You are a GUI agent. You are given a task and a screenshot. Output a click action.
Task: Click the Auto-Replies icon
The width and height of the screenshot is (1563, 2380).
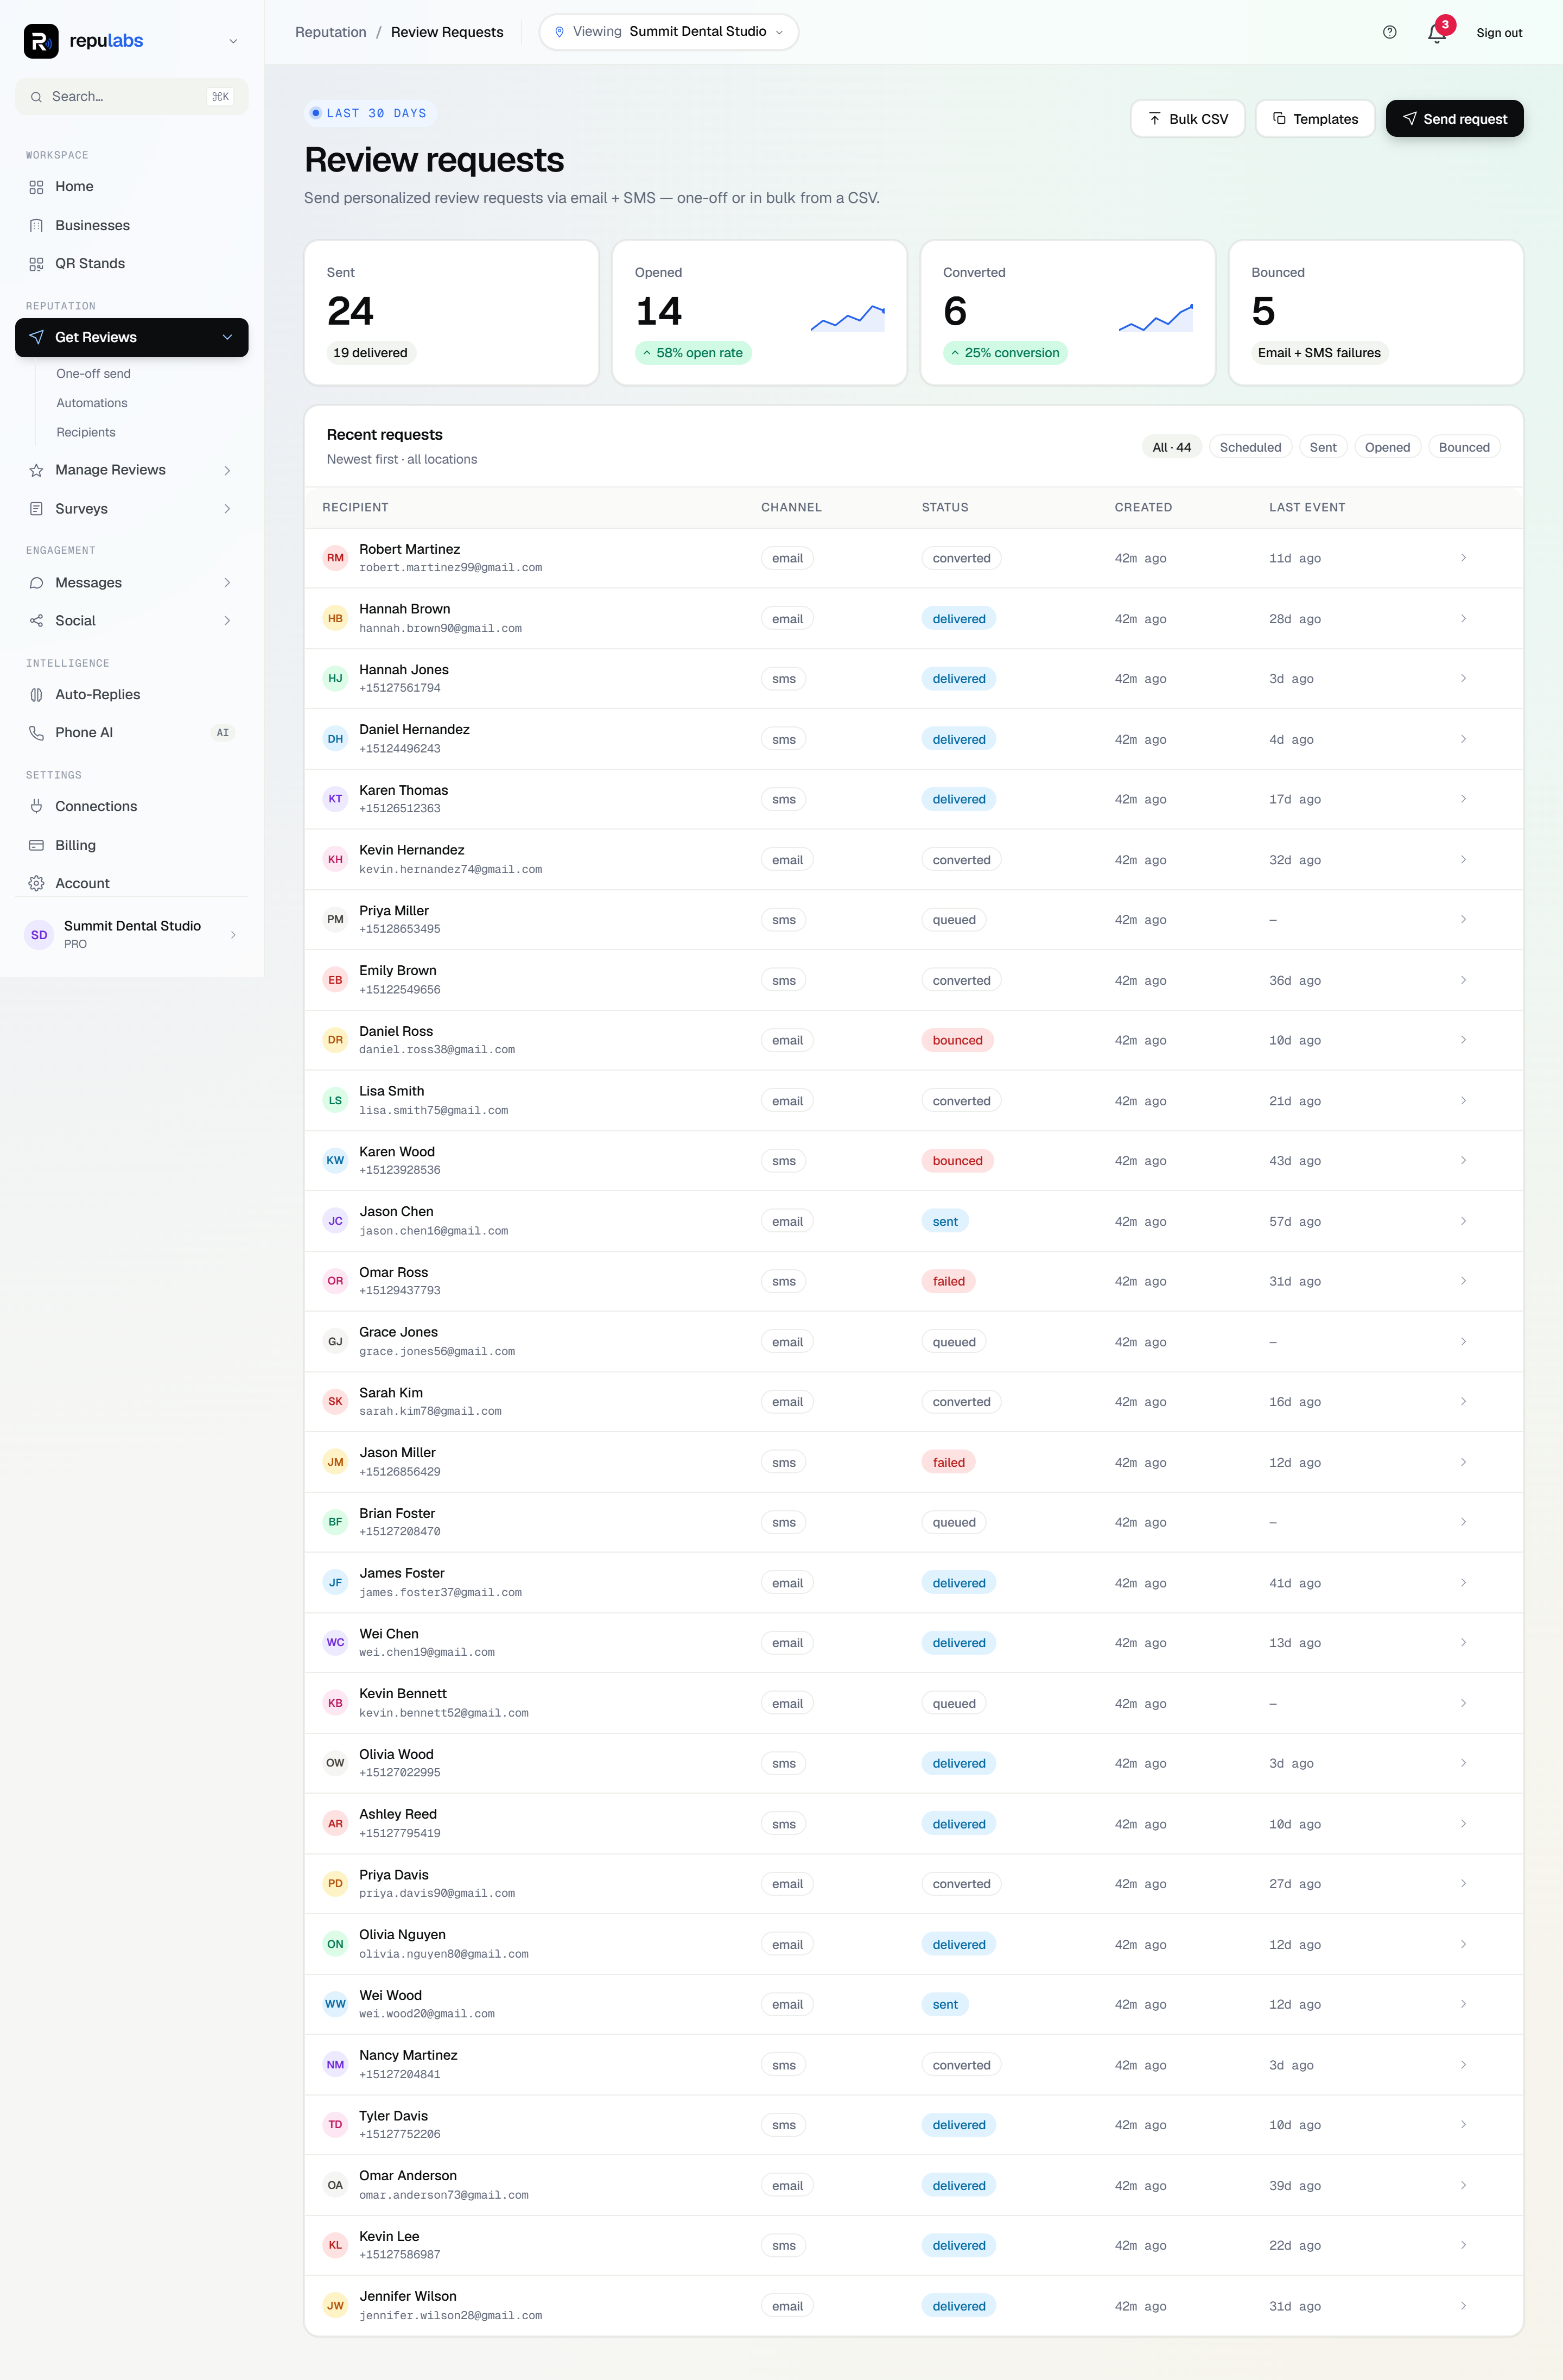[36, 695]
